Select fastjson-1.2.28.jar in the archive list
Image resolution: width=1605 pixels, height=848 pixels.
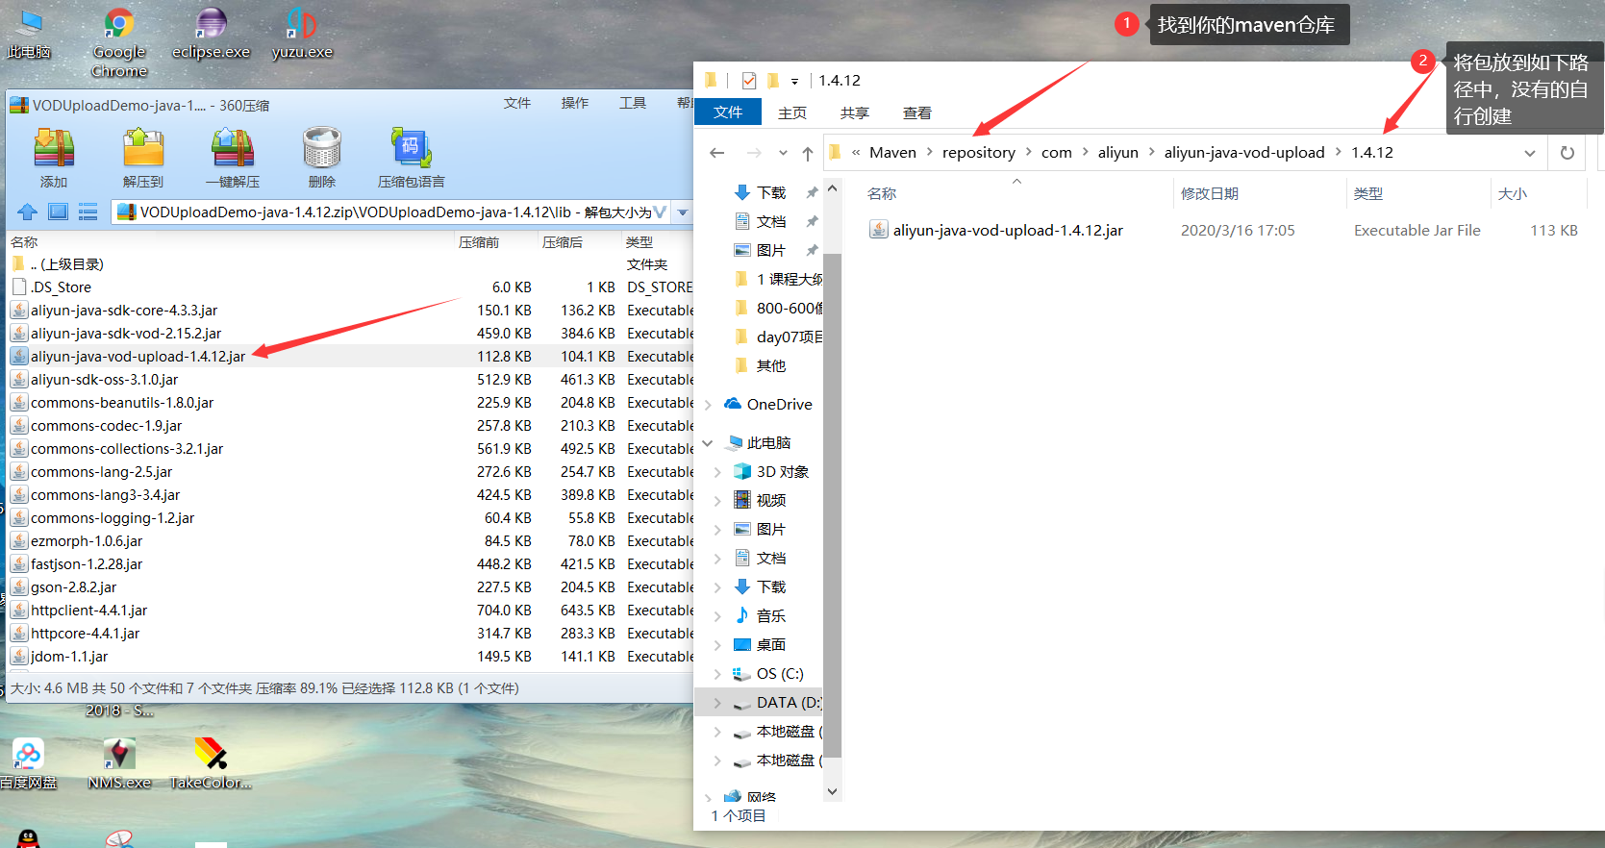pos(350,563)
